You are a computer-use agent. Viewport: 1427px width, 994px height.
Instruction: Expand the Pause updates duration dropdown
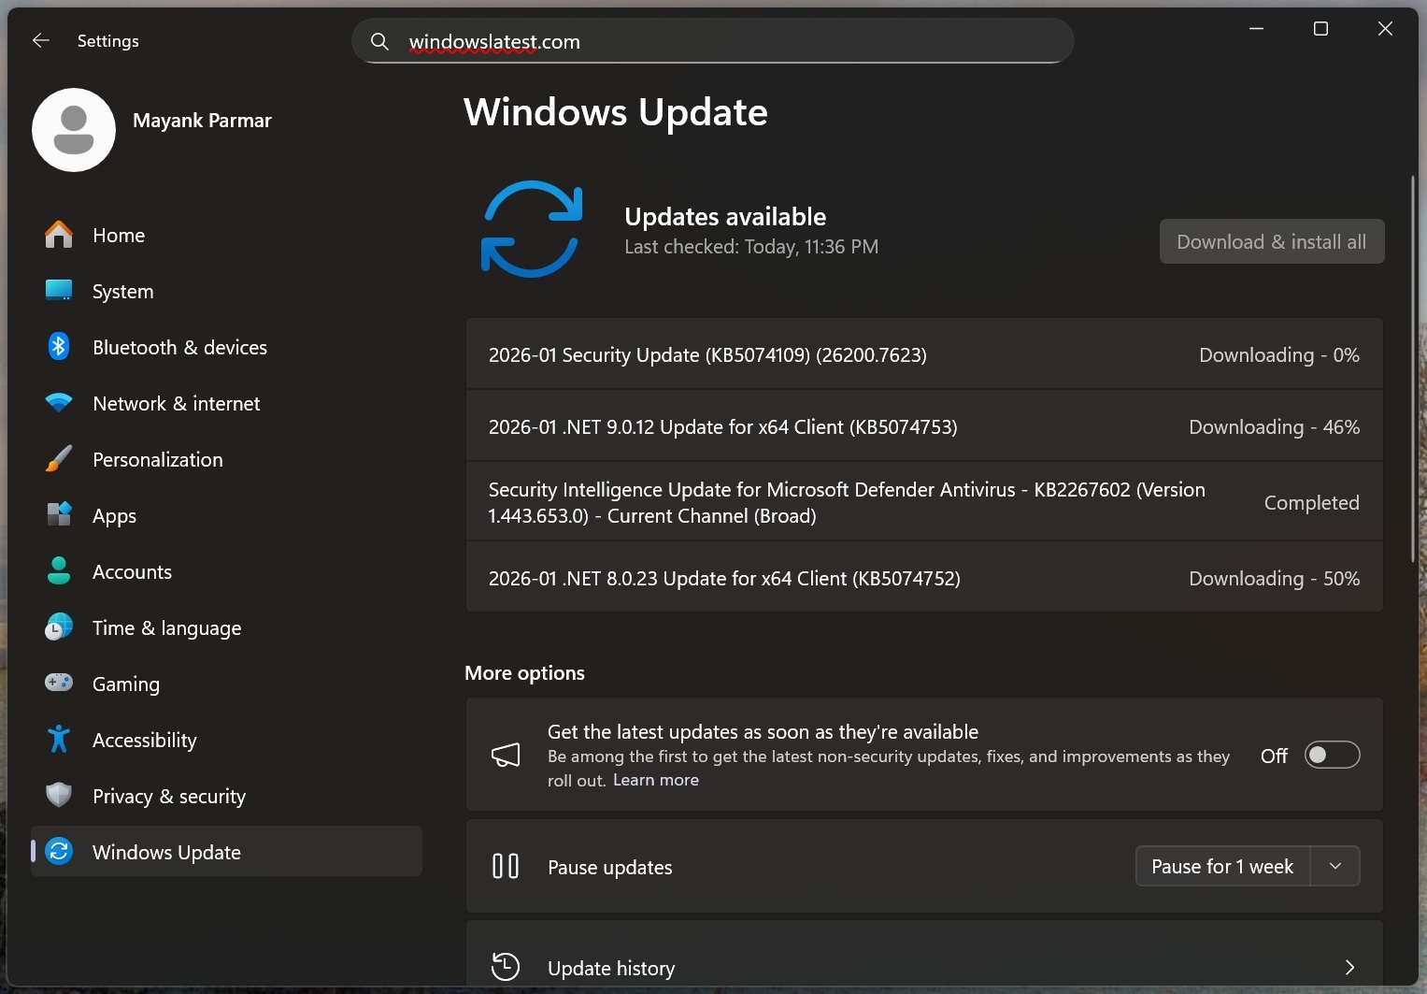(x=1334, y=866)
